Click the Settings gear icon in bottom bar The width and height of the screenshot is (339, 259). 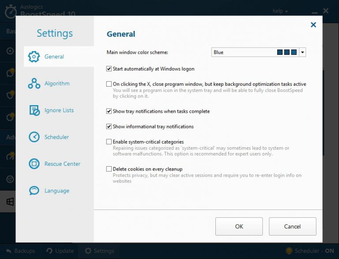point(88,251)
